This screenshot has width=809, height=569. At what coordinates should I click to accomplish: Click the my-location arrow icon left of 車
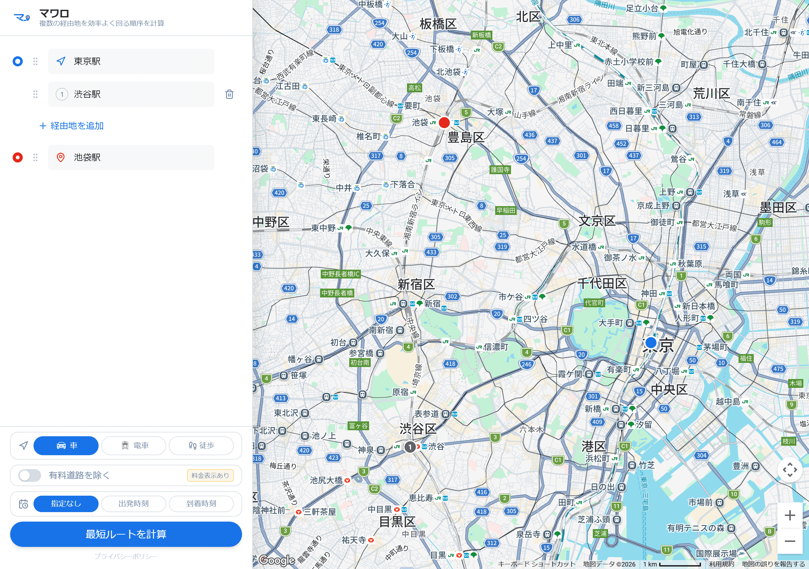23,445
